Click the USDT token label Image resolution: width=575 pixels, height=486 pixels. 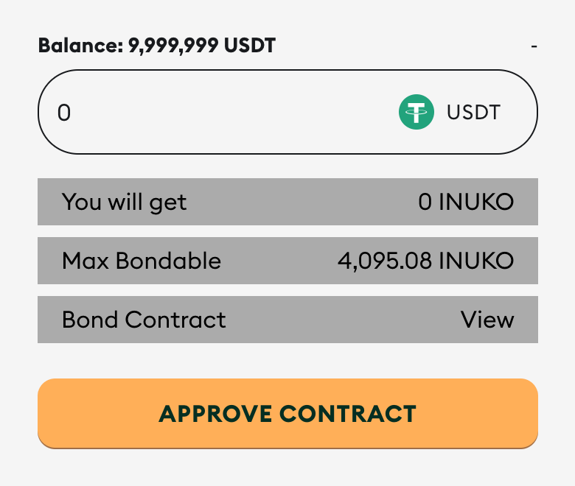coord(473,113)
